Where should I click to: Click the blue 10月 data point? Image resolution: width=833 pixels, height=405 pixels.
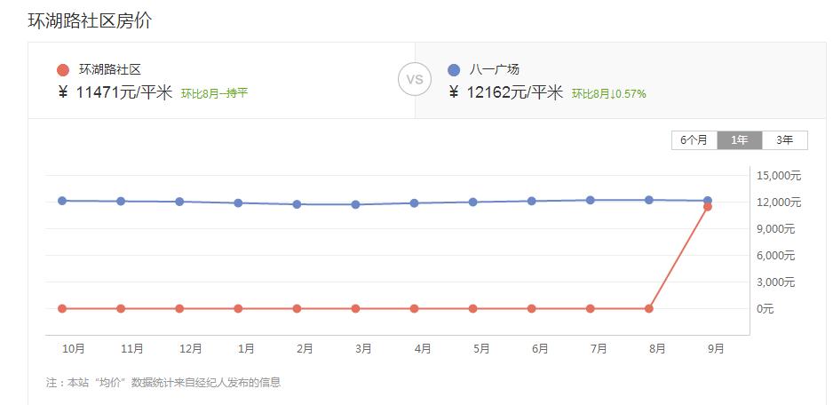coord(62,201)
